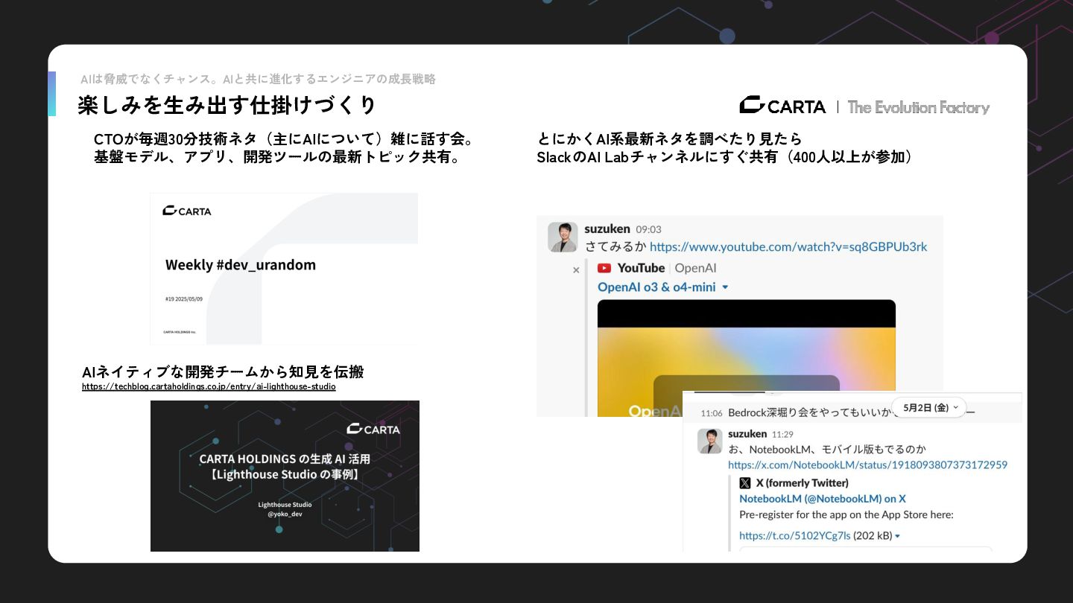Collapse the OpenAI o3 & o4-mini preview arrow
Viewport: 1073px width, 603px height.
tap(725, 287)
